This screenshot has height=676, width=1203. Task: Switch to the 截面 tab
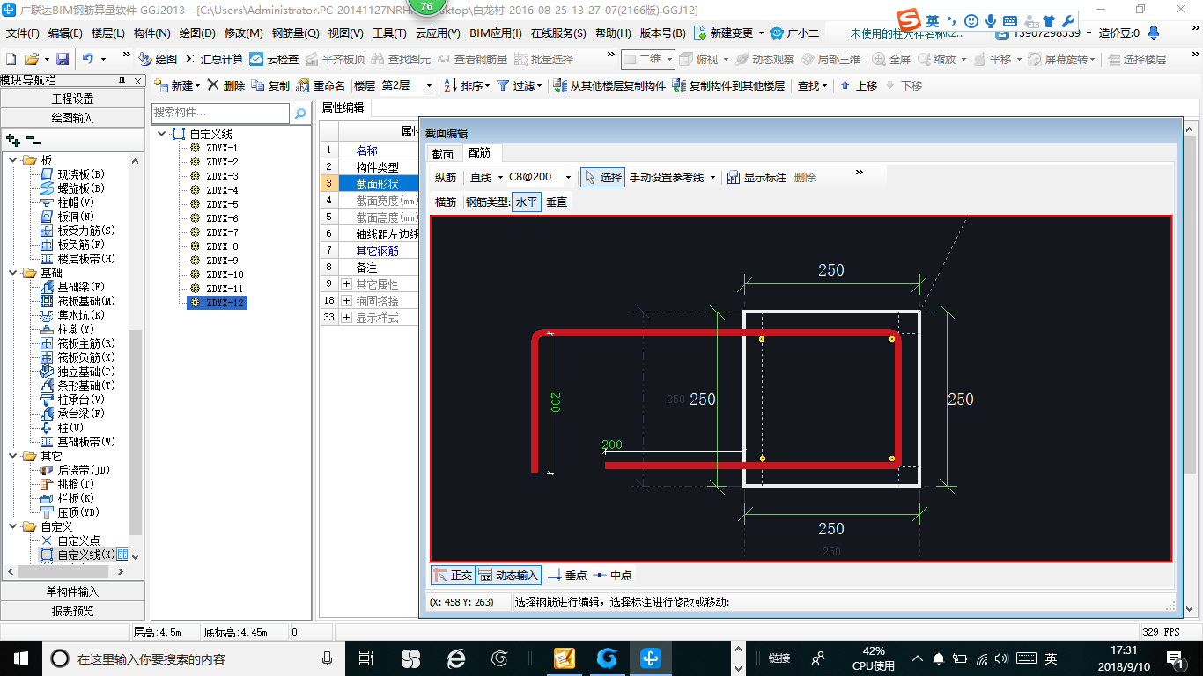click(x=443, y=153)
